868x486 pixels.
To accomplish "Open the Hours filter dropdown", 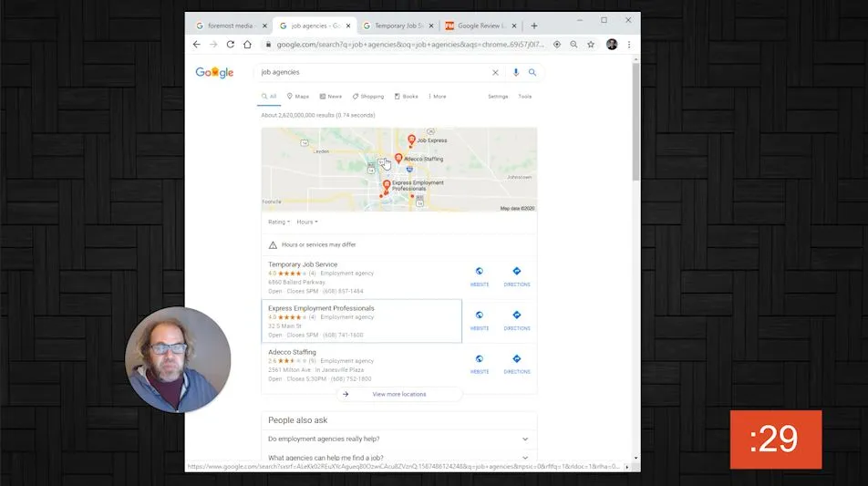I will (307, 222).
